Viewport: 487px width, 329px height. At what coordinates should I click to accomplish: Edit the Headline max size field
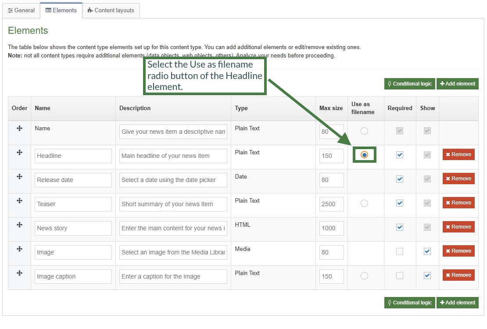331,156
